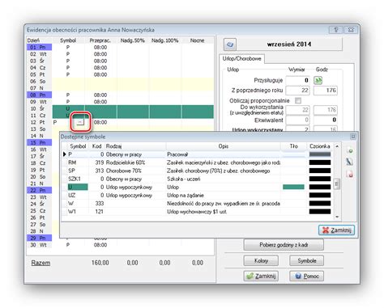The image size is (384, 308).
Task: Click the Czcionka color swatch for row RM
Action: tap(320, 162)
